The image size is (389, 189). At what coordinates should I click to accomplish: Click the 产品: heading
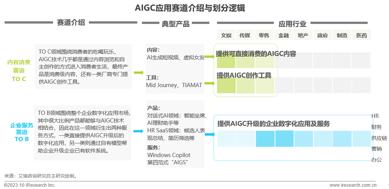pyautogui.click(x=154, y=108)
